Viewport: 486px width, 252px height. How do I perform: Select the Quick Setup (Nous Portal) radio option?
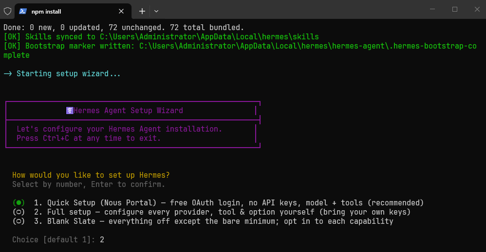pos(19,203)
